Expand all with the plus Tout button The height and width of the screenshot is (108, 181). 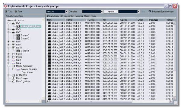(x=9, y=12)
